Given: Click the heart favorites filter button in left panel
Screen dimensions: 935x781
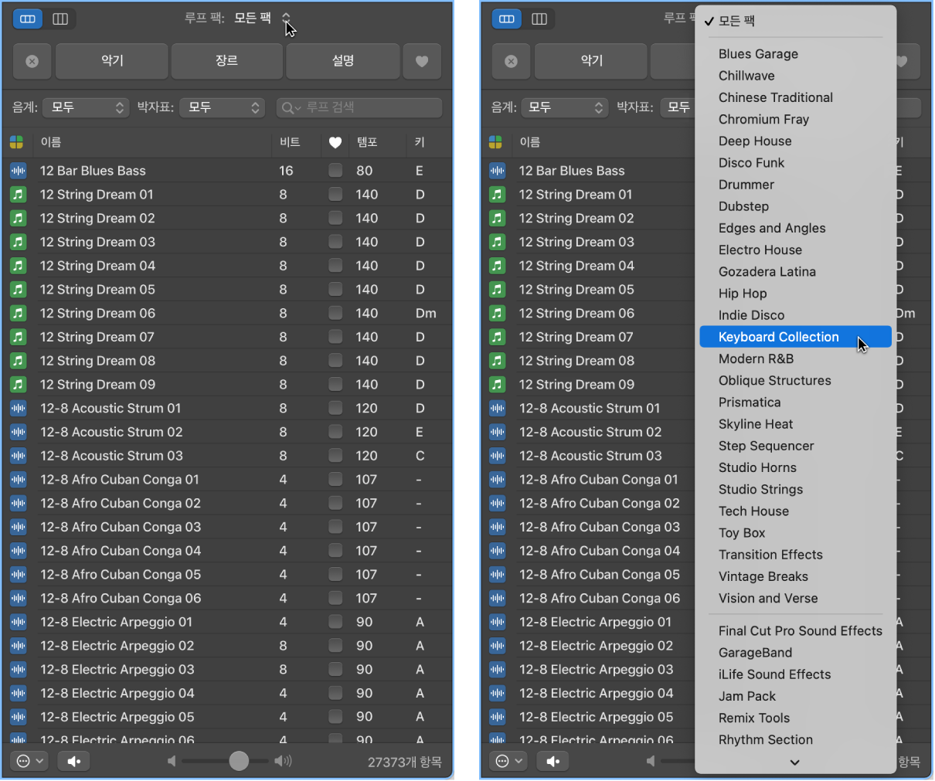Looking at the screenshot, I should (422, 61).
